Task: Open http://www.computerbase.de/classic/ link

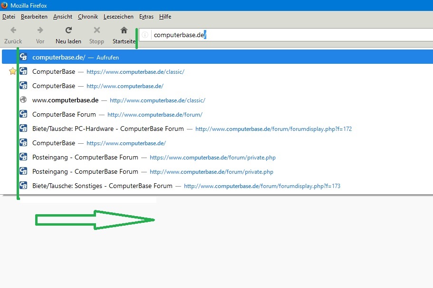Action: pos(157,100)
